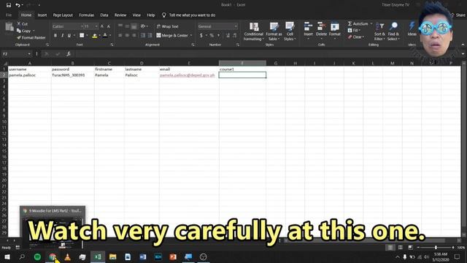Open the pamela.palisoc@deped.gov.ph email link
This screenshot has height=263, width=467.
coord(187,75)
